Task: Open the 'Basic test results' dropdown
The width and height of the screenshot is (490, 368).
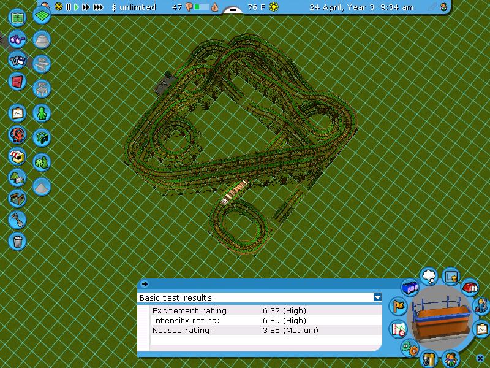Action: point(377,297)
